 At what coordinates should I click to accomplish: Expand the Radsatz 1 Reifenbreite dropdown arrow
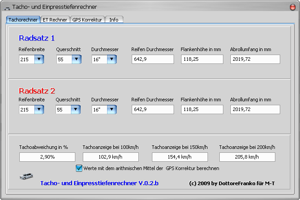[x=39, y=59]
